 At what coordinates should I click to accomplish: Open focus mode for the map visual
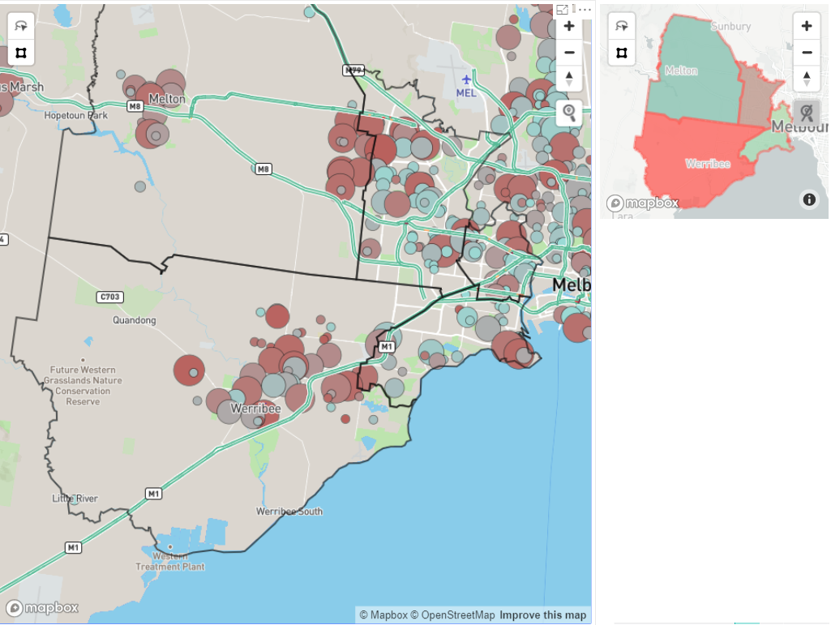[563, 9]
